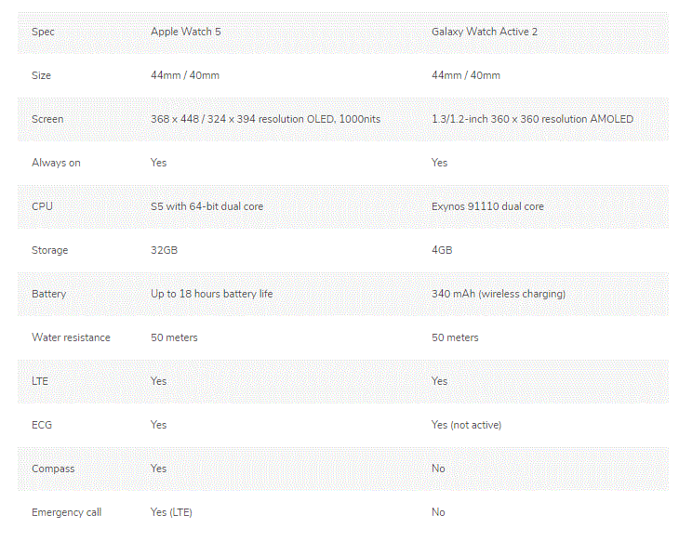Select the Exynos 91110 dual core cell
Viewport: 679px width, 555px height.
[487, 206]
